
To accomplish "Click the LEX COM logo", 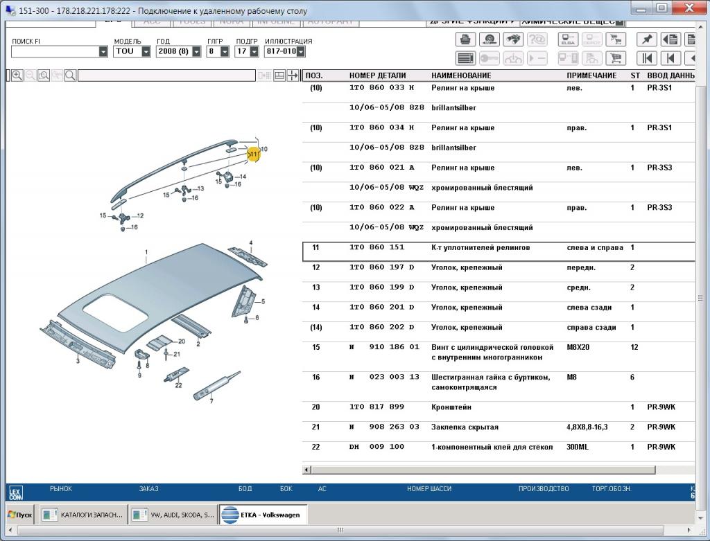I will [15, 493].
